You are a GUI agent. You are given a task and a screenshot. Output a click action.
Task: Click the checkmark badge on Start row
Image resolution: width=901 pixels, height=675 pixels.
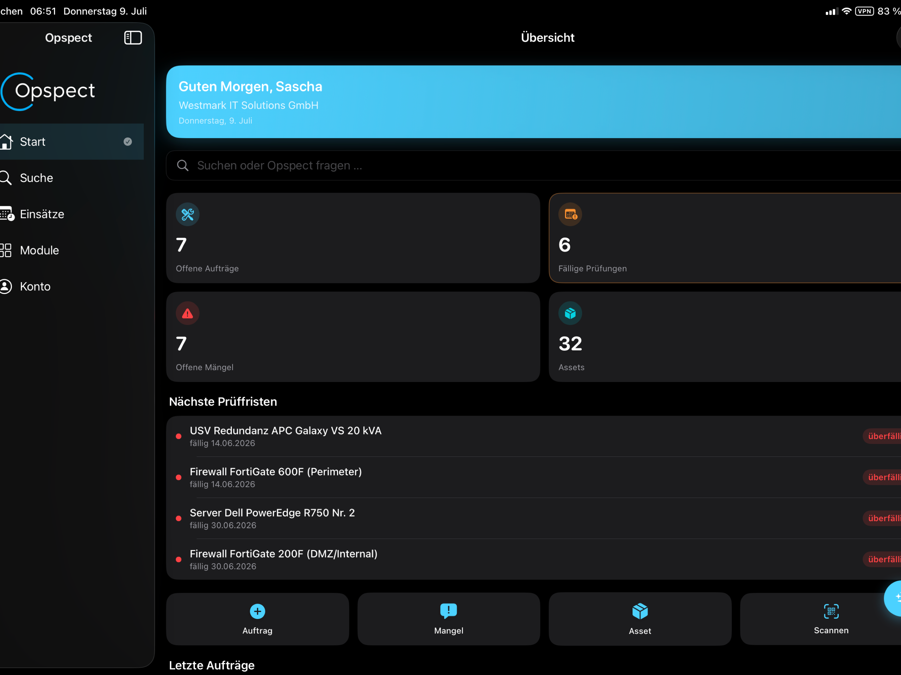point(128,142)
